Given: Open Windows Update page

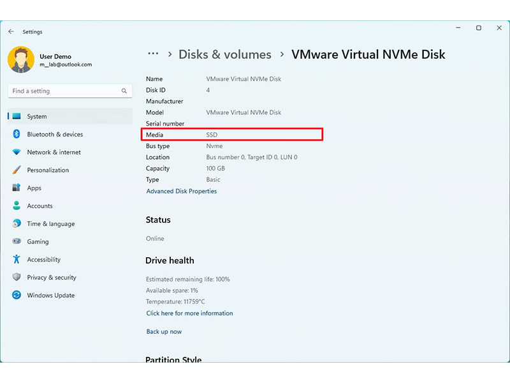Looking at the screenshot, I should click(70, 296).
